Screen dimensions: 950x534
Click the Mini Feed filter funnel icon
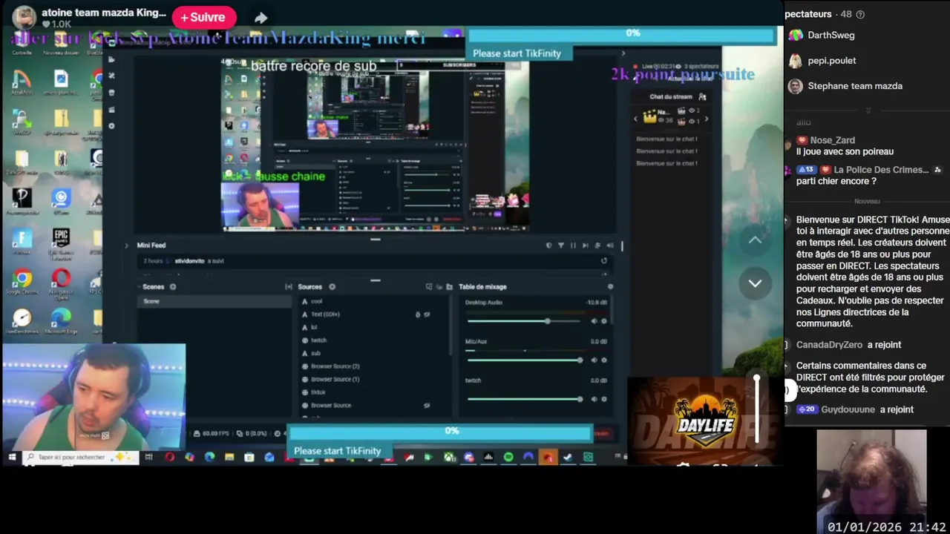(560, 245)
